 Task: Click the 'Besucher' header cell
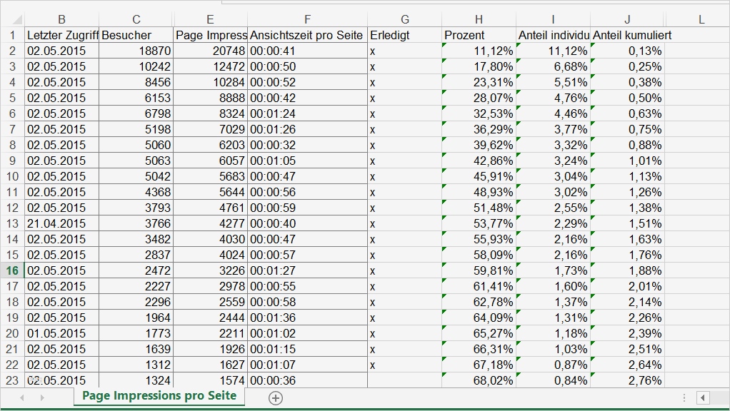coord(136,36)
